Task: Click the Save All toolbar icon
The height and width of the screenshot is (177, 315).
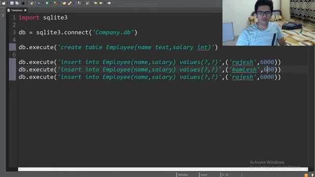Action: pyautogui.click(x=17, y=3)
